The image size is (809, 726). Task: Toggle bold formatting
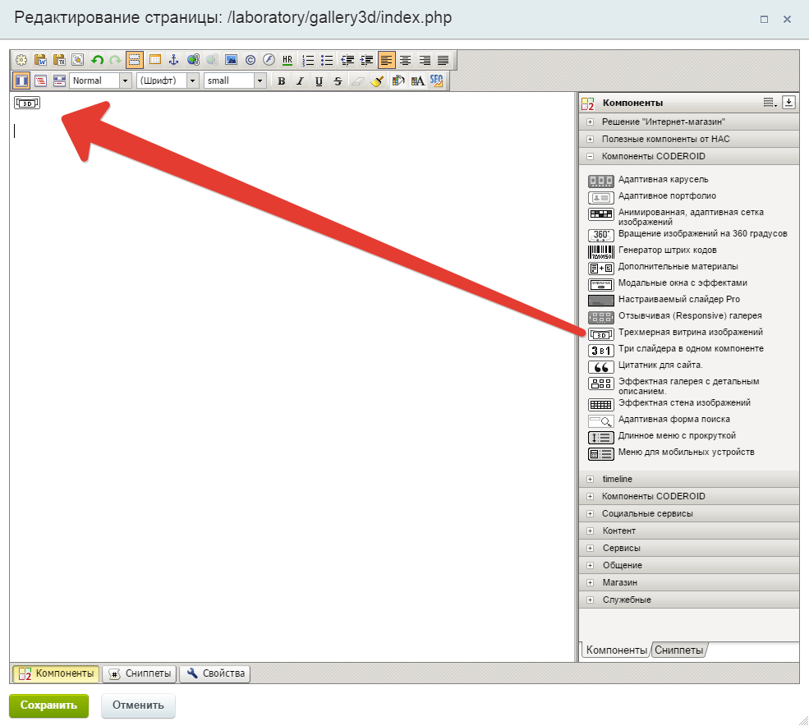(282, 80)
